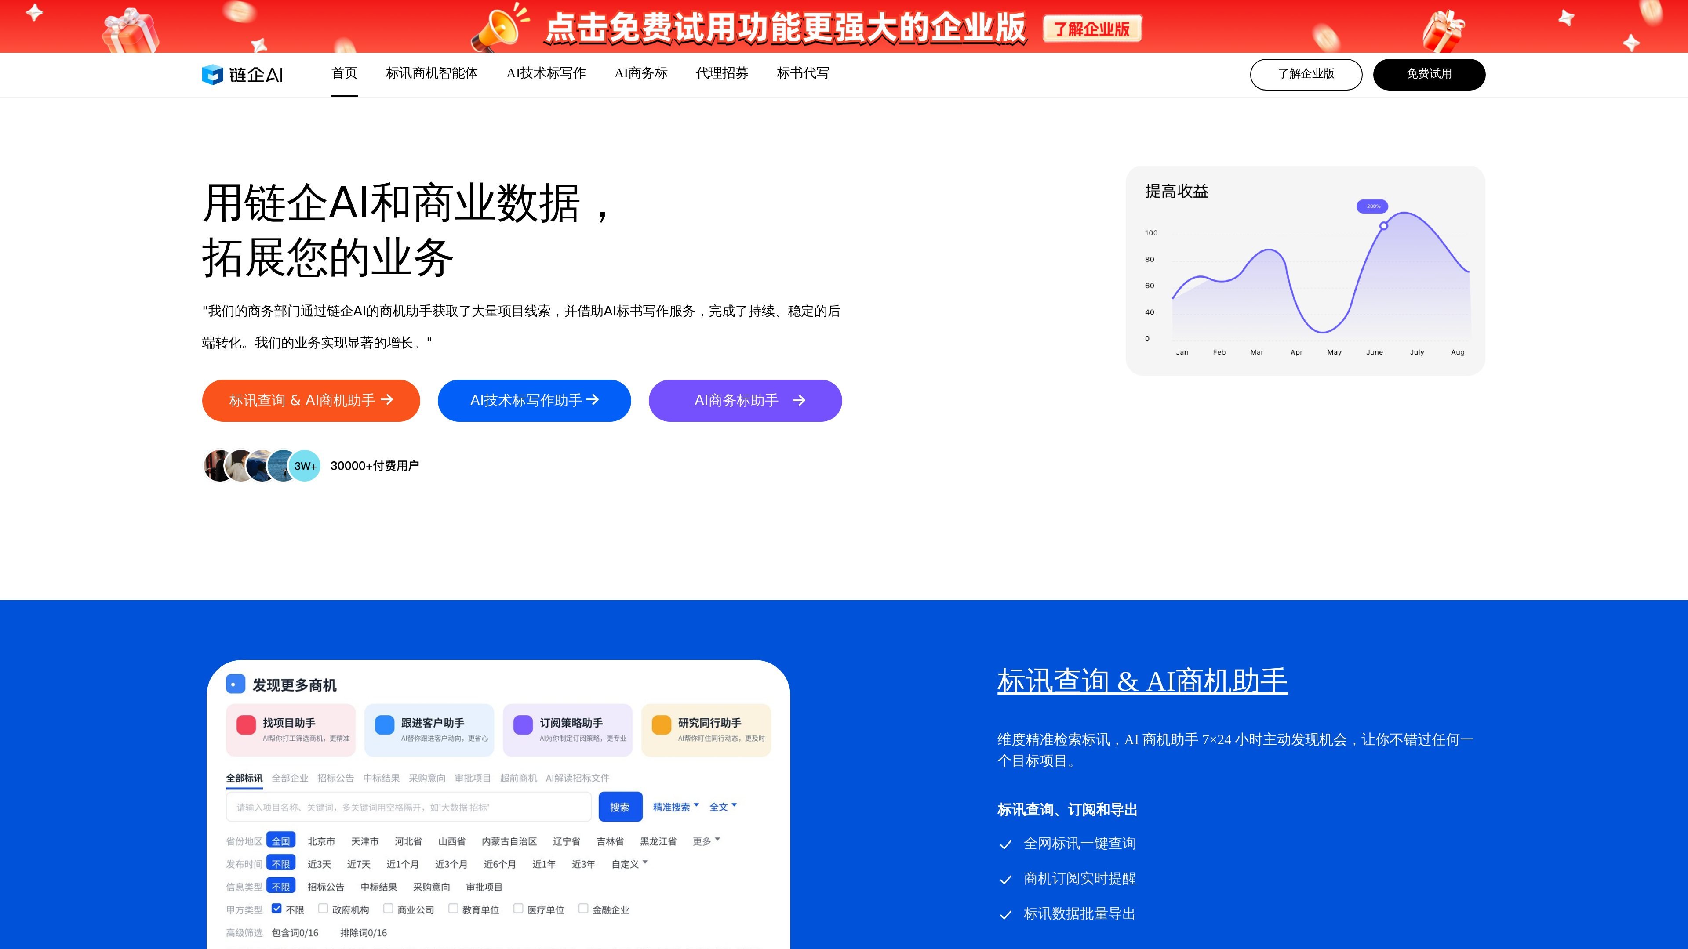The height and width of the screenshot is (949, 1688).
Task: Click the arrow on the AI商务标助手 button
Action: [x=799, y=400]
